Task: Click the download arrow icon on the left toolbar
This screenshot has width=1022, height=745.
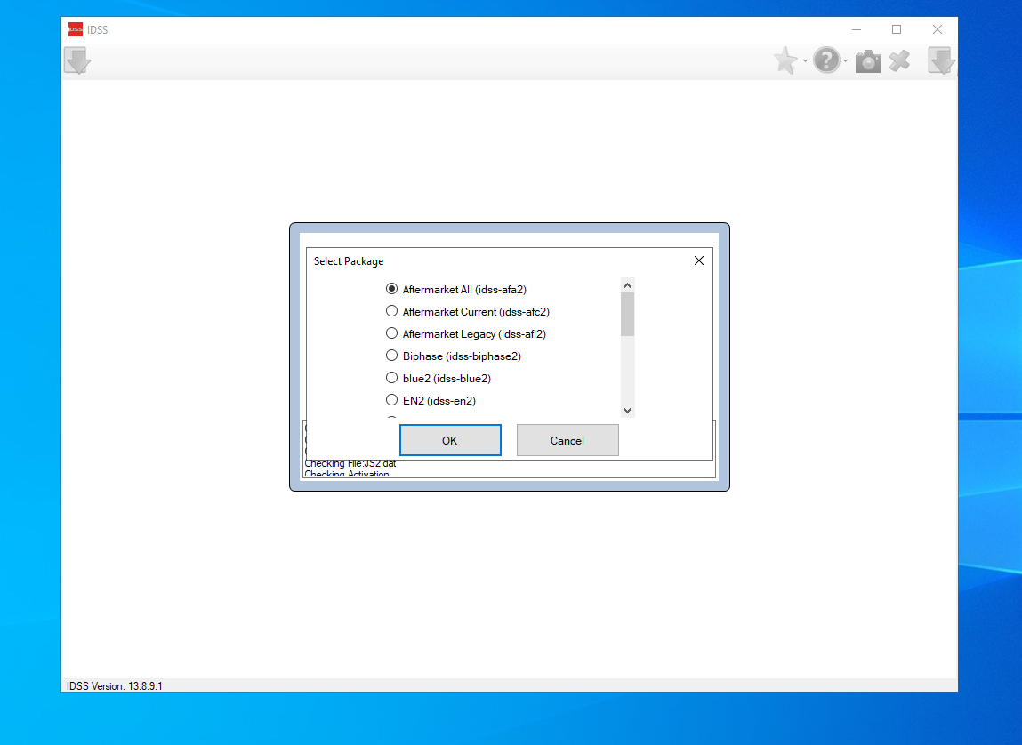Action: [77, 60]
